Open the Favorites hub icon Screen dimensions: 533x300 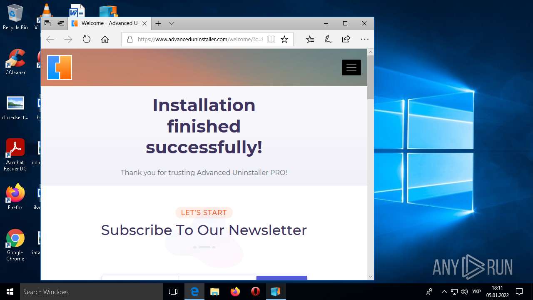tap(310, 40)
